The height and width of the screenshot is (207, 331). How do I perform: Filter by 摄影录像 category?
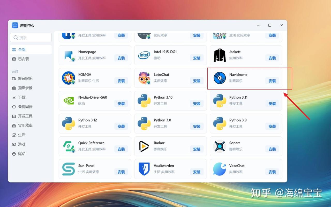coord(31,88)
